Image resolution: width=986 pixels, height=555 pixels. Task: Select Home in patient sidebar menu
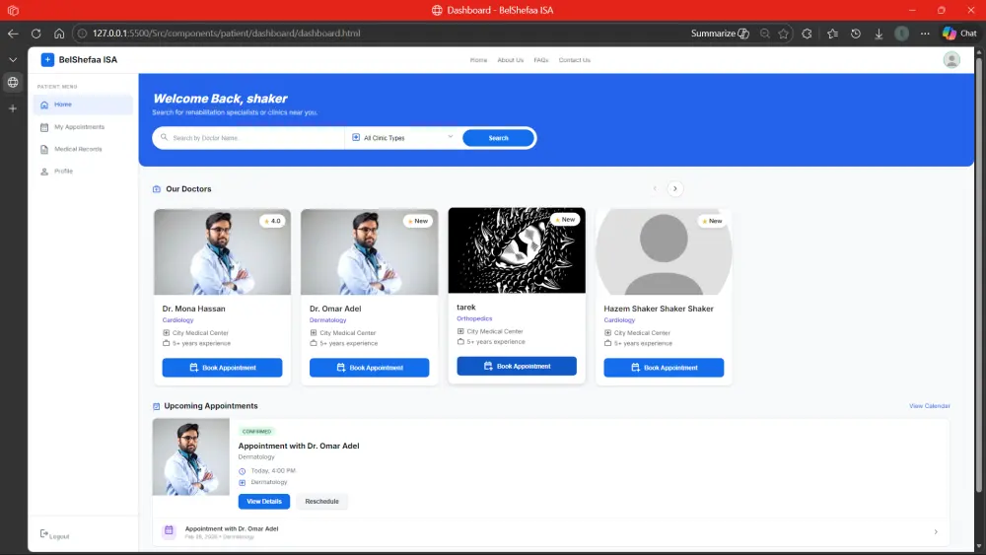pos(83,104)
